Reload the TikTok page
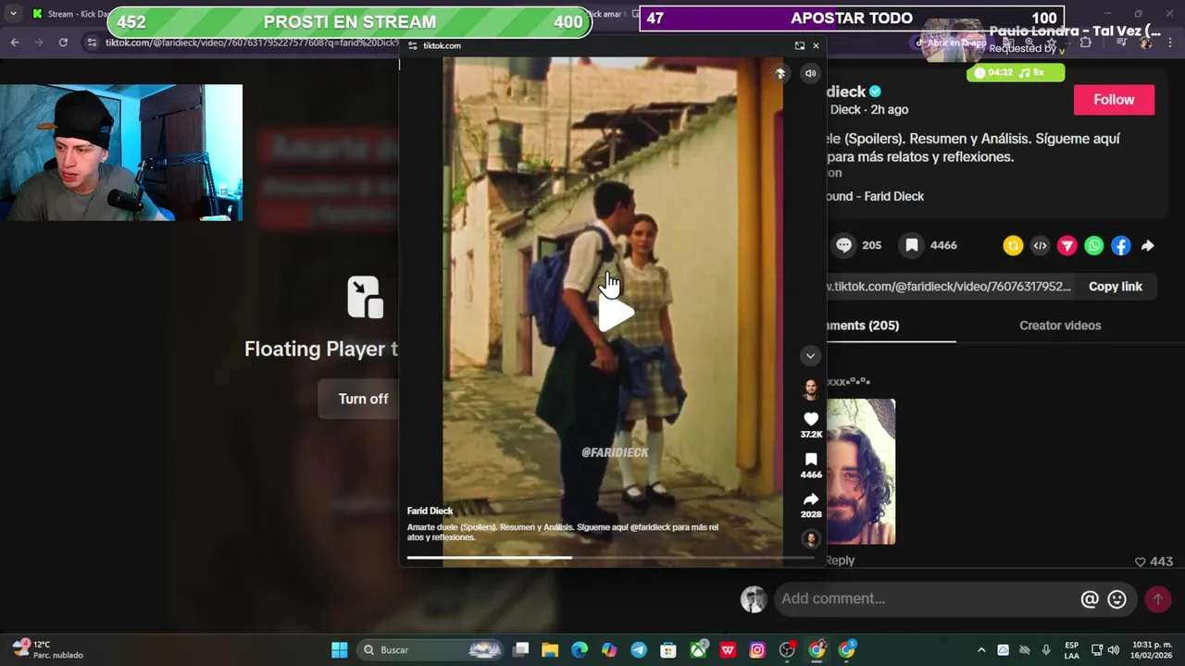Image resolution: width=1185 pixels, height=666 pixels. 63,43
